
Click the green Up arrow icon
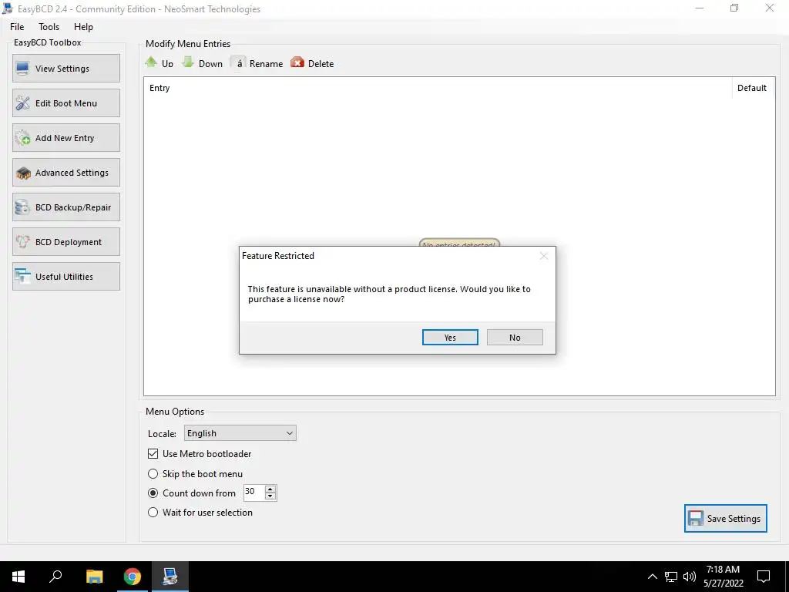pos(151,62)
